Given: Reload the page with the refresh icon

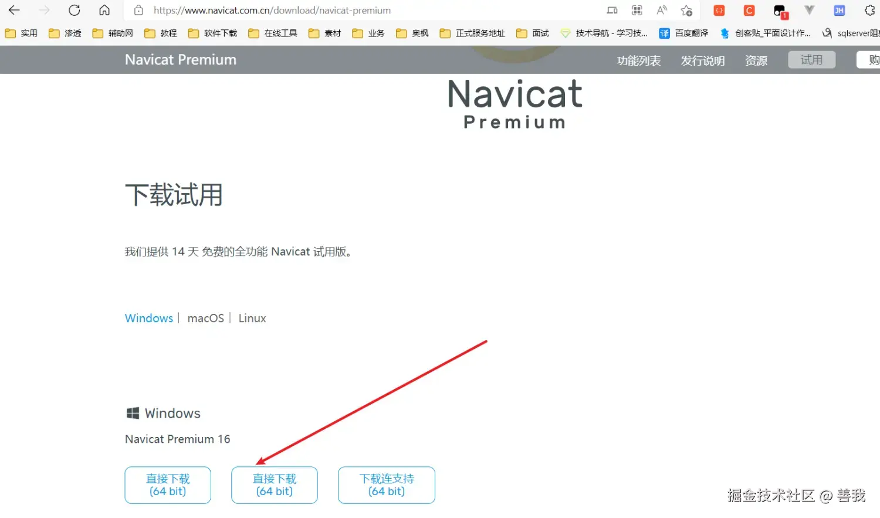Looking at the screenshot, I should point(74,10).
